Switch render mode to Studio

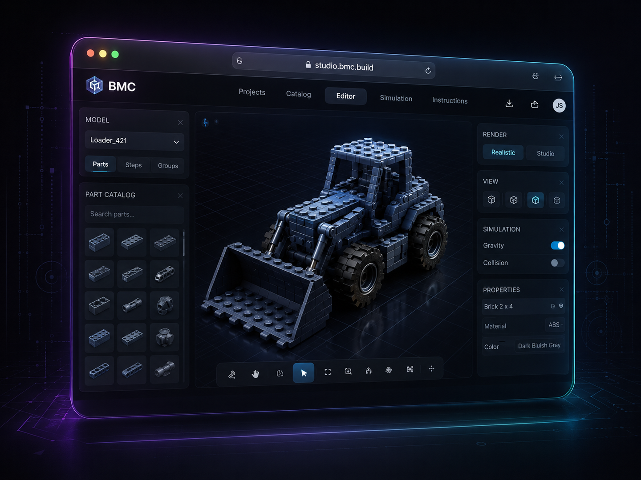coord(545,153)
